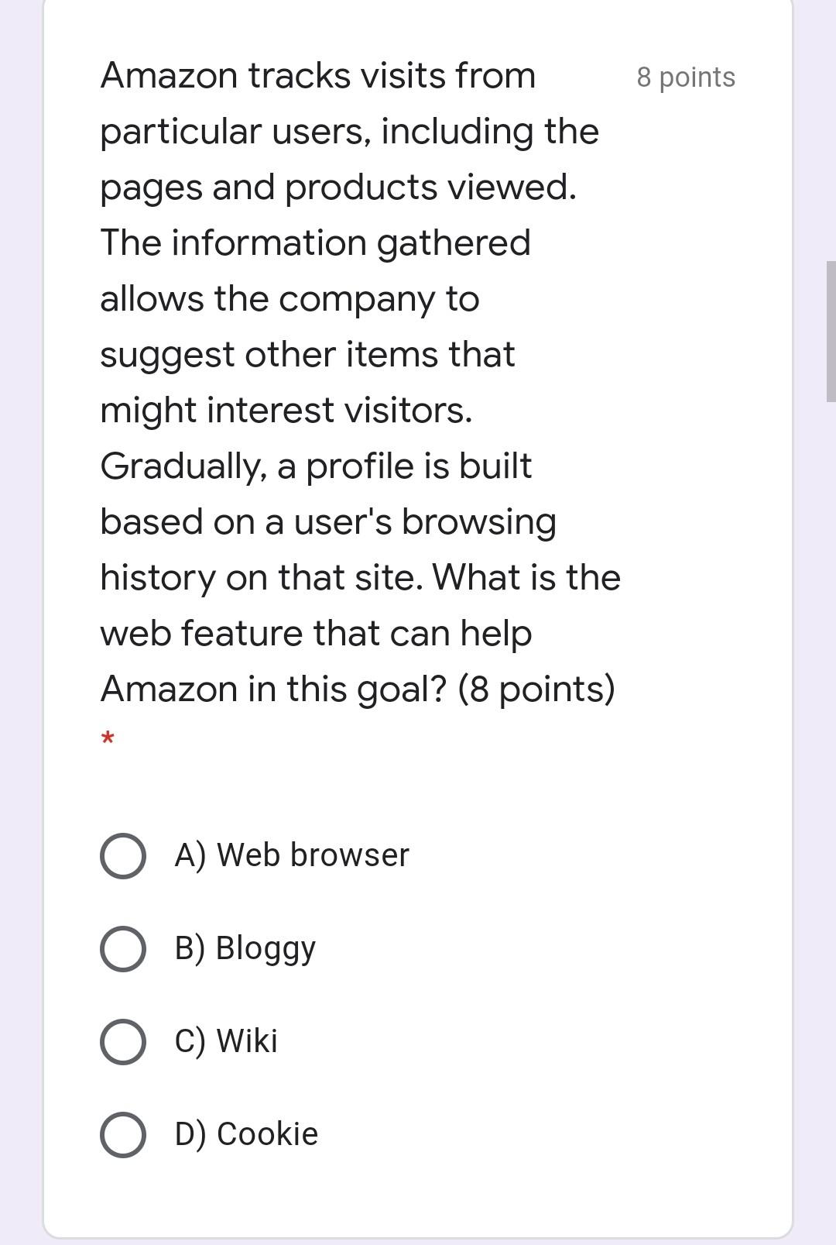Click the circle beside Wiki option
This screenshot has width=836, height=1245.
click(124, 1041)
